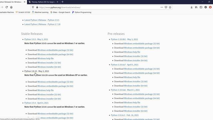Screen dimensions: 213x120
Task: Open a new tab with plus
Action: tap(63, 2)
